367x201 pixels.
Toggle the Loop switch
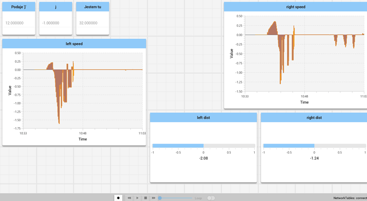tap(211, 198)
